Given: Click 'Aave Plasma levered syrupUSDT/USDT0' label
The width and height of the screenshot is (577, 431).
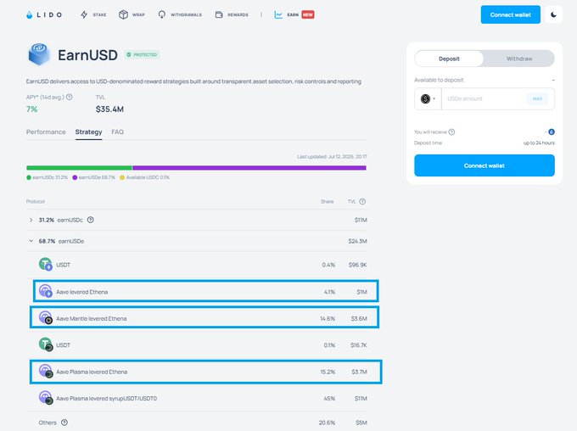Looking at the screenshot, I should click(x=106, y=398).
